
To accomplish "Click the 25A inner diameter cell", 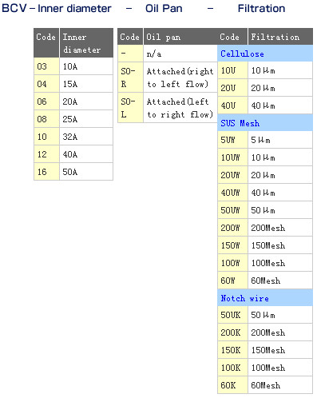I will 86,119.
